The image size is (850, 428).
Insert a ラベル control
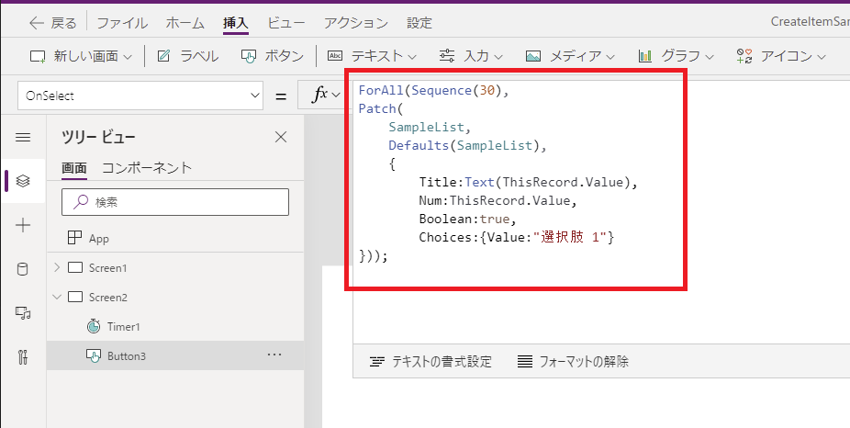pyautogui.click(x=187, y=56)
